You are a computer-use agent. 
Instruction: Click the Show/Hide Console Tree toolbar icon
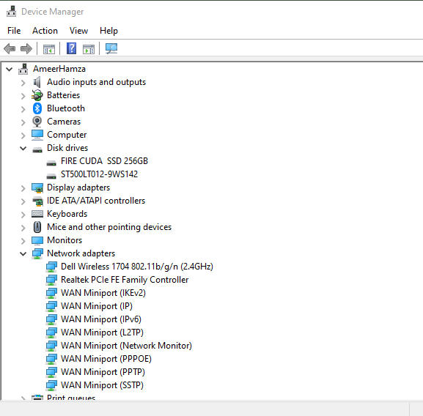[49, 49]
